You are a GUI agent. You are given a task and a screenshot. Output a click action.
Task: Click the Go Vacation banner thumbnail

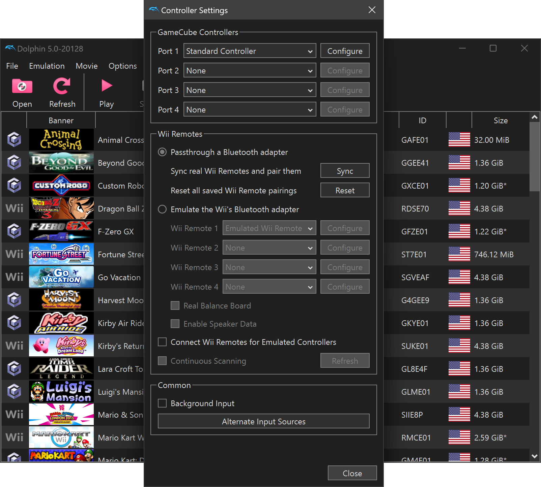click(x=61, y=277)
